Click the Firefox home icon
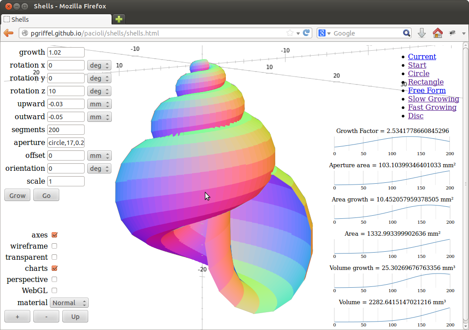The image size is (469, 330). click(437, 32)
